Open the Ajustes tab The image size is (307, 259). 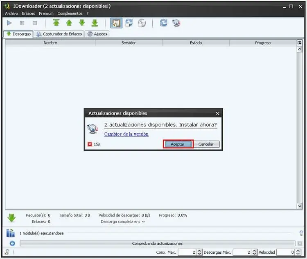97,34
